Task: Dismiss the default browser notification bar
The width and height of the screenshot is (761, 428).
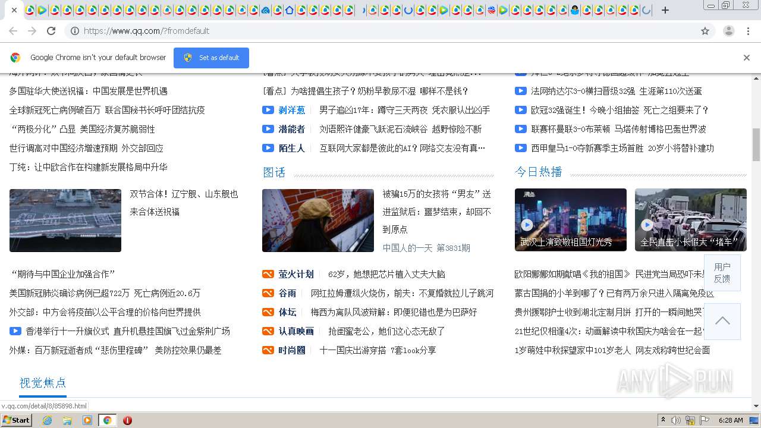Action: (747, 58)
